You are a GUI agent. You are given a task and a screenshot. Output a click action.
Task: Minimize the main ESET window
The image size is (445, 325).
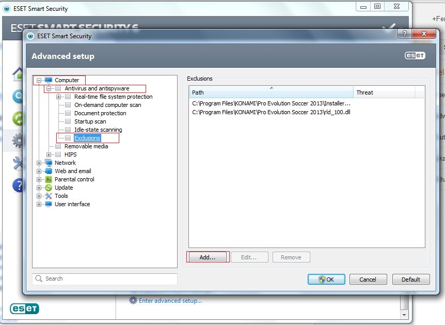tap(363, 7)
